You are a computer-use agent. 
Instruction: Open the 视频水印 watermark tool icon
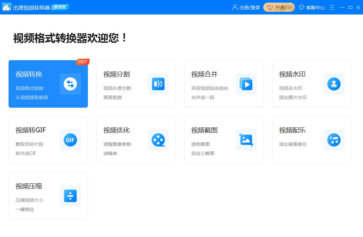click(x=334, y=84)
